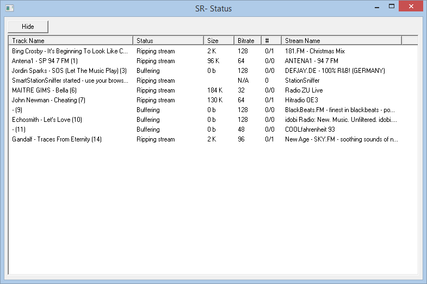
Task: Select the COOLfahrenheit 93 track row
Action: 213,129
